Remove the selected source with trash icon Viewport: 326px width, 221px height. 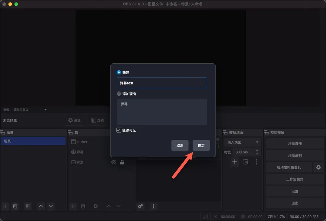tap(83, 206)
